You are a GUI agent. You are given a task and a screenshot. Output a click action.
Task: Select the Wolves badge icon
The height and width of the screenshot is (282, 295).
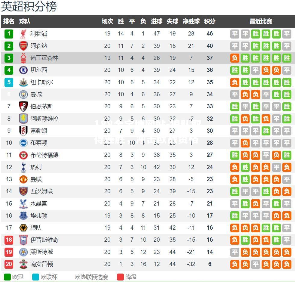click(23, 228)
